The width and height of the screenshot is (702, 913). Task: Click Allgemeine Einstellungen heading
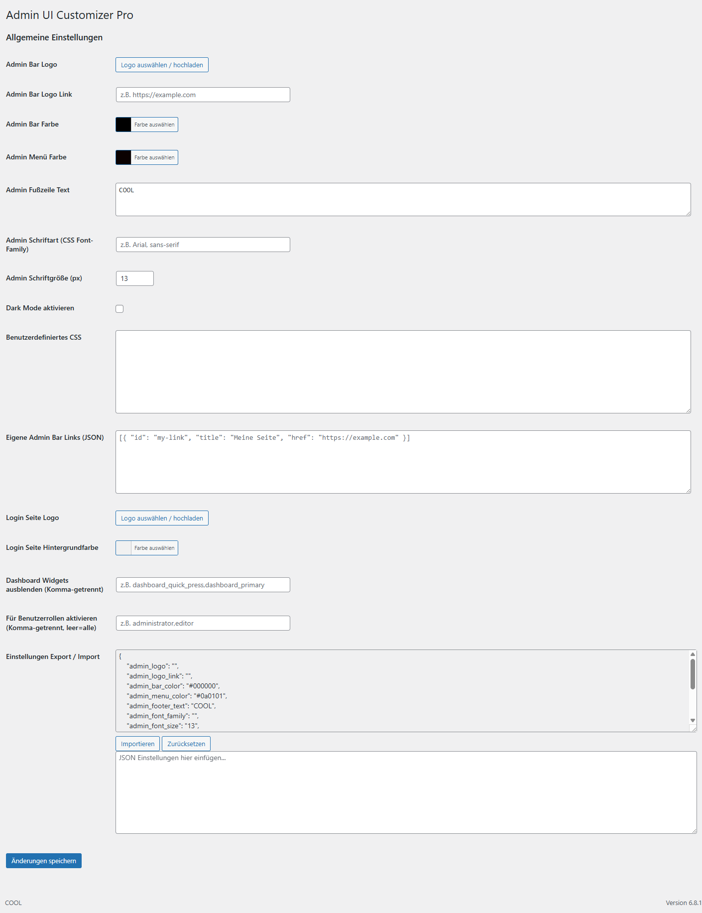tap(54, 37)
